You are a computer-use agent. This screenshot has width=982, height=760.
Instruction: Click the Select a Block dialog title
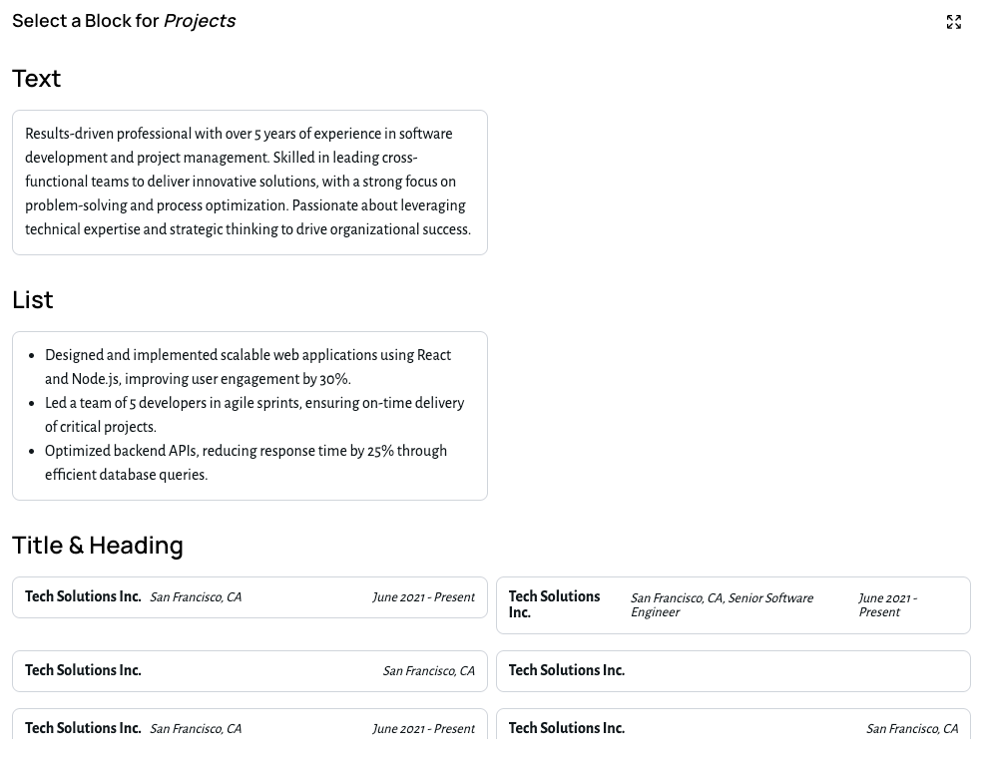[x=87, y=20]
